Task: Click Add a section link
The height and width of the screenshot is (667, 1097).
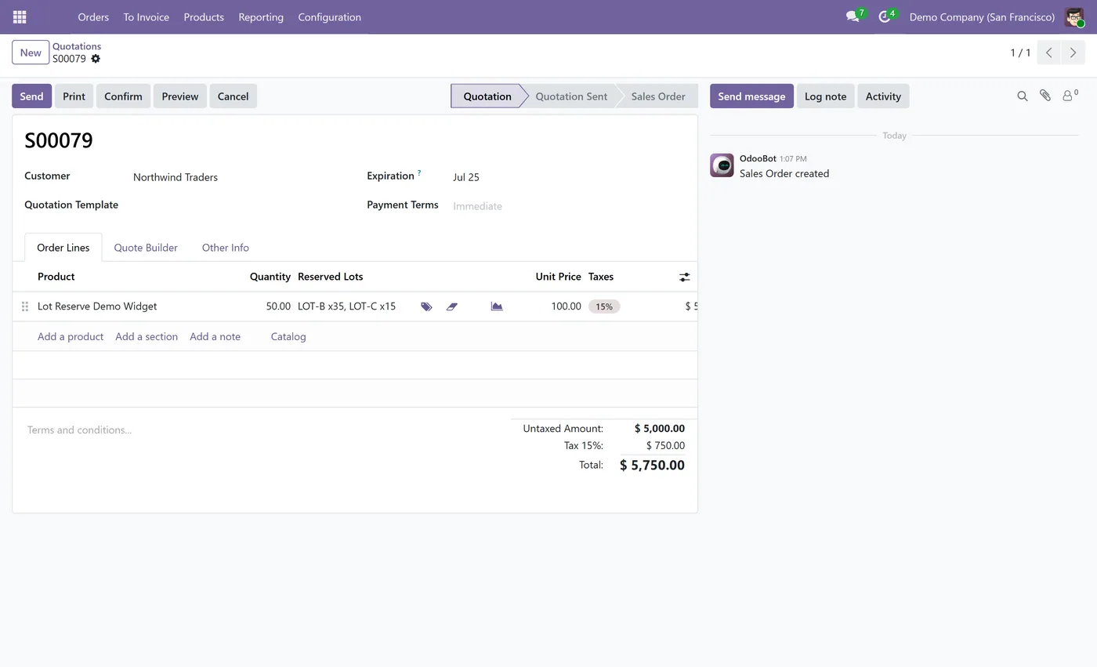Action: [147, 336]
